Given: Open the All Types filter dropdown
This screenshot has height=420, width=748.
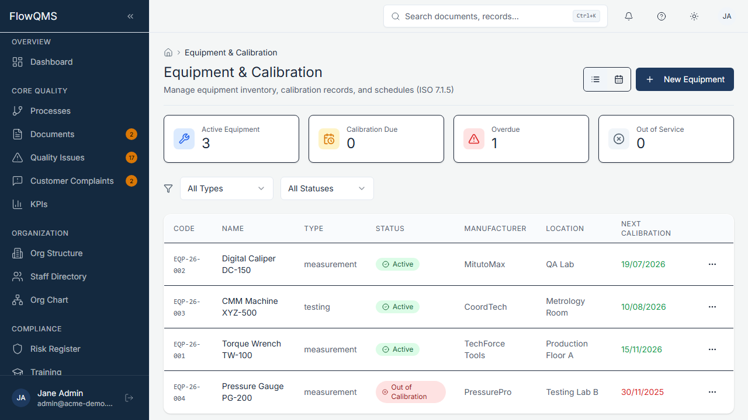Looking at the screenshot, I should 227,188.
